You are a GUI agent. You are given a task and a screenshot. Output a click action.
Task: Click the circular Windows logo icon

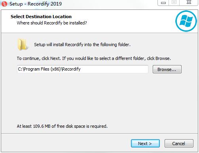click(186, 21)
